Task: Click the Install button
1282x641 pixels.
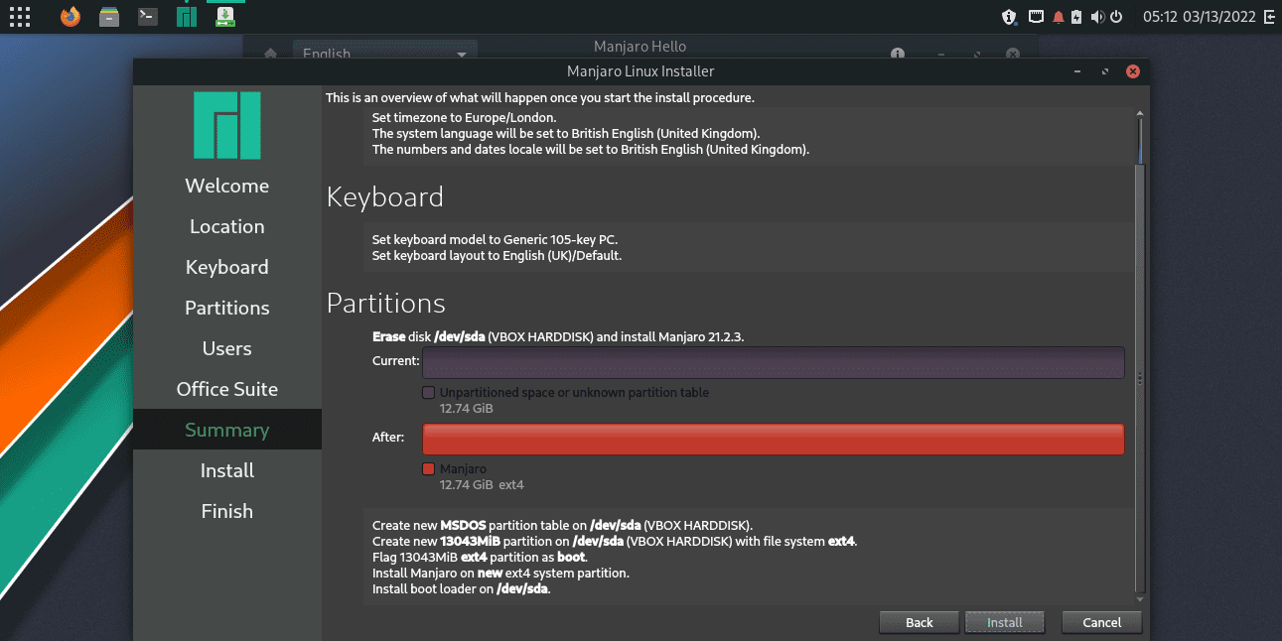Action: coord(1005,622)
